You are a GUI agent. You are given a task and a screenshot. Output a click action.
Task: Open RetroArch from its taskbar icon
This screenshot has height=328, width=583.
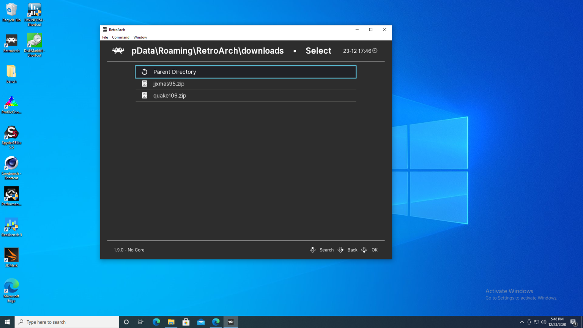[x=231, y=322]
